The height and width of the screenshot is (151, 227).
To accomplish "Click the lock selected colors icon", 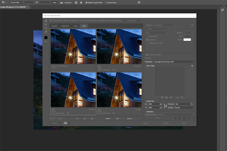I will [171, 98].
